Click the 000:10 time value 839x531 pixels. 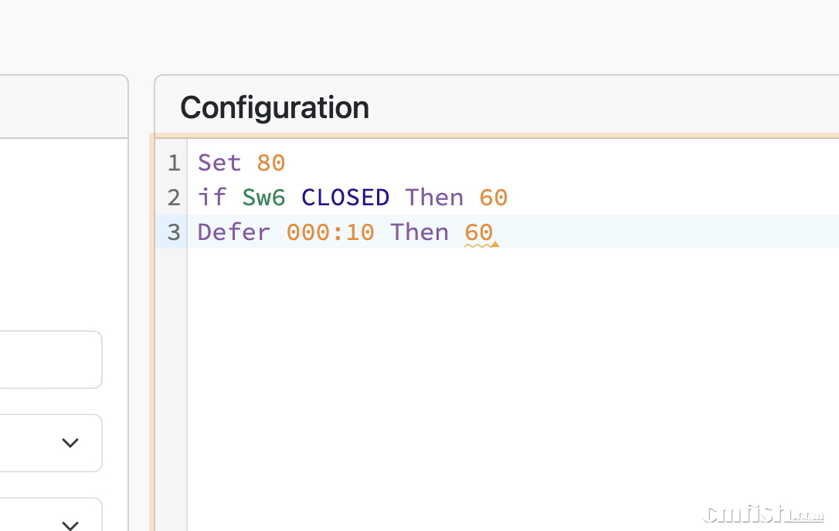point(330,232)
